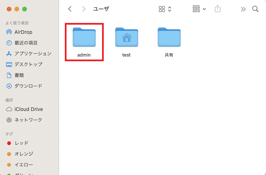Open ネットワーク location
Screen dimensions: 266x175
point(24,120)
